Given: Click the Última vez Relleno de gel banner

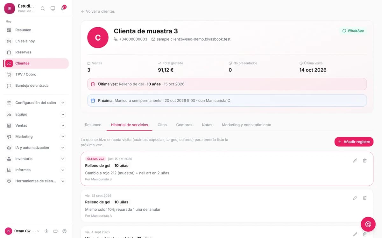Looking at the screenshot, I should coord(227,84).
